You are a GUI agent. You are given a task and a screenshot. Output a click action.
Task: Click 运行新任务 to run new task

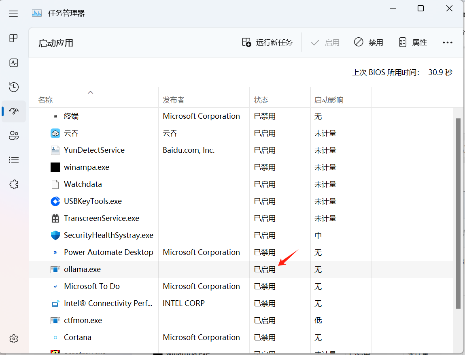[267, 43]
